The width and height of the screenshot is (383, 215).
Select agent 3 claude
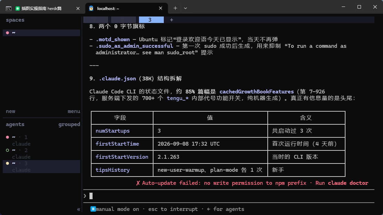pyautogui.click(x=42, y=167)
